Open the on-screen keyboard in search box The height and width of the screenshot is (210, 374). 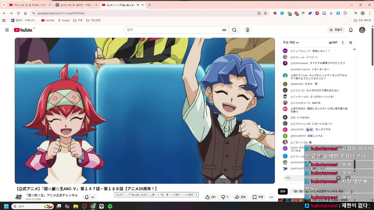coord(224,30)
